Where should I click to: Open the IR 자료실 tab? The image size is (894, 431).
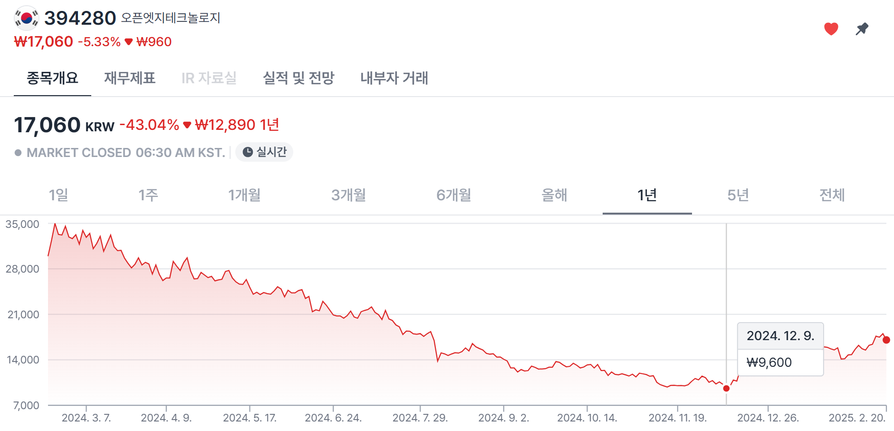click(x=209, y=78)
